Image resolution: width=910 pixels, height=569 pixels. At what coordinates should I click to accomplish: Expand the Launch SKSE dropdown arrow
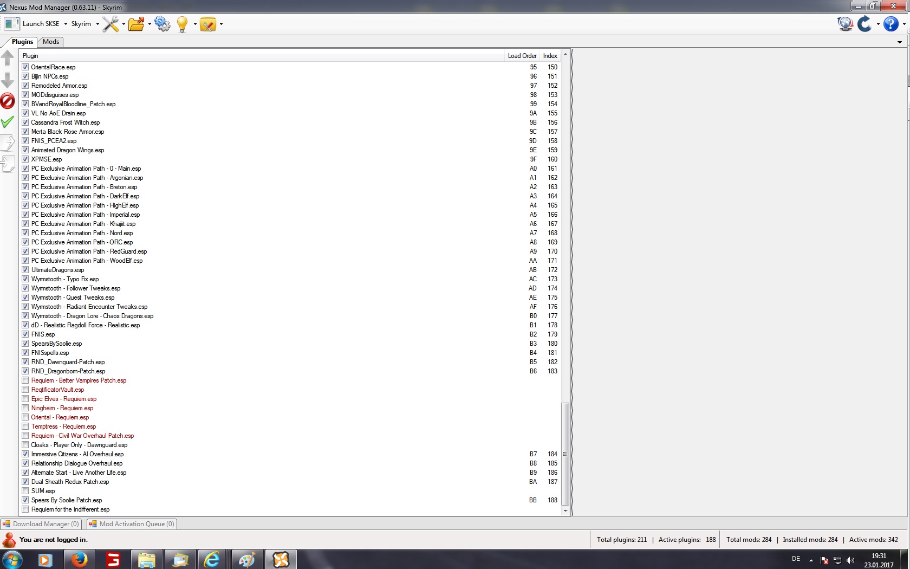66,24
